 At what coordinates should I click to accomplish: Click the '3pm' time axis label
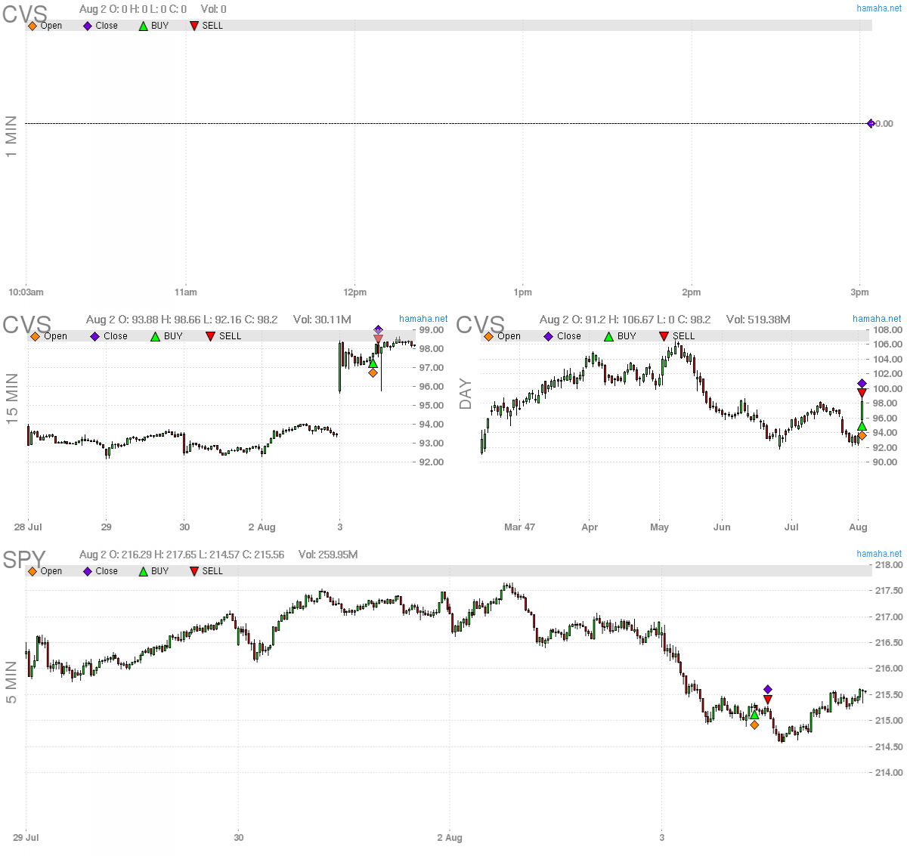[859, 292]
